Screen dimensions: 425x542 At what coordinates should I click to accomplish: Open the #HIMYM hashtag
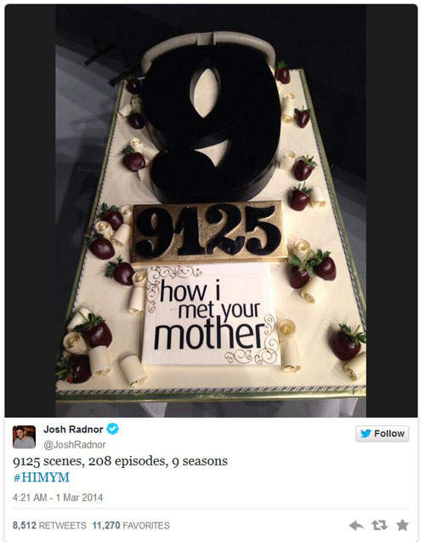[x=41, y=477]
